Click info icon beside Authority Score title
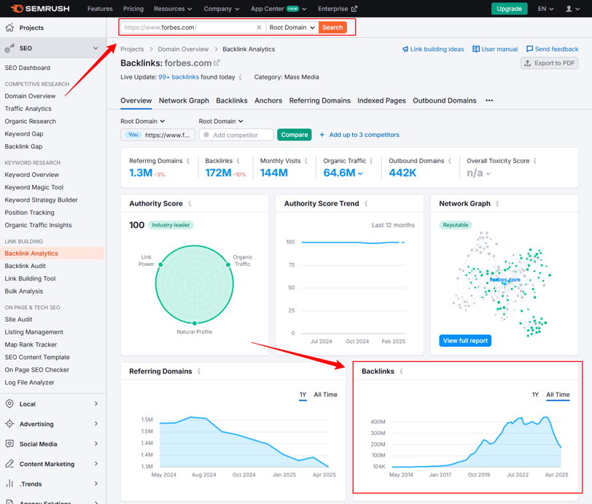The image size is (592, 504). (x=190, y=204)
